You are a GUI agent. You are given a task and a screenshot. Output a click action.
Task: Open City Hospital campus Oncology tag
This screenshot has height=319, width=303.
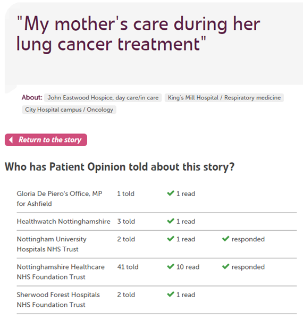point(69,110)
